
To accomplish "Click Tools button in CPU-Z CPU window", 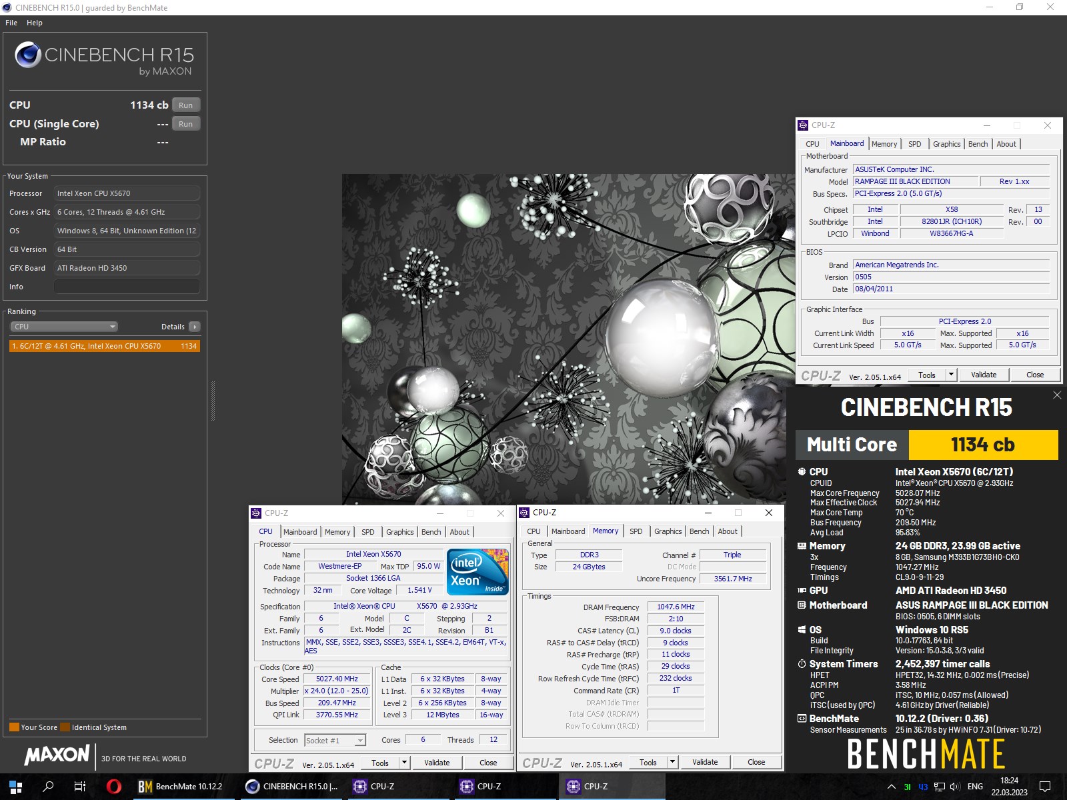I will 380,763.
